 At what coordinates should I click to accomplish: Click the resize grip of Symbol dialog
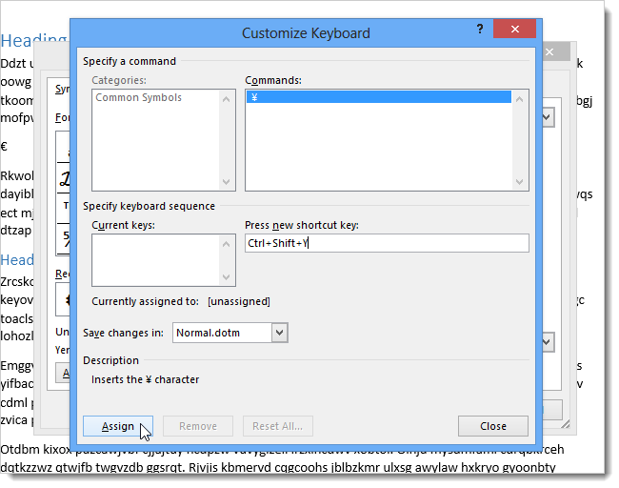pos(566,423)
